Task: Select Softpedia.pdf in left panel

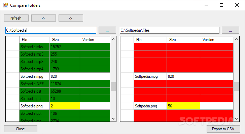Action: tap(35, 99)
